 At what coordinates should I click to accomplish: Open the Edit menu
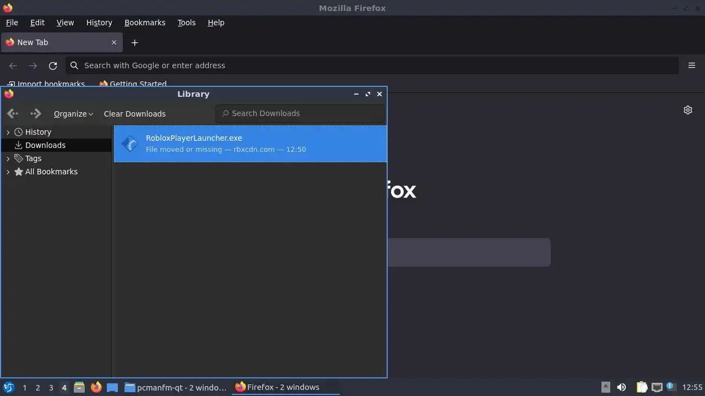[37, 23]
